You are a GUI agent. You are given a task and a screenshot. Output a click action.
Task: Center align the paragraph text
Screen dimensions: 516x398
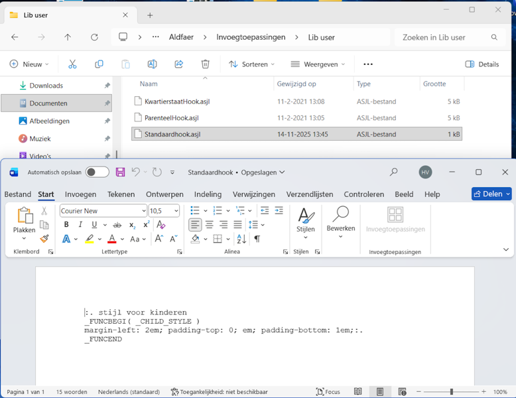point(209,225)
